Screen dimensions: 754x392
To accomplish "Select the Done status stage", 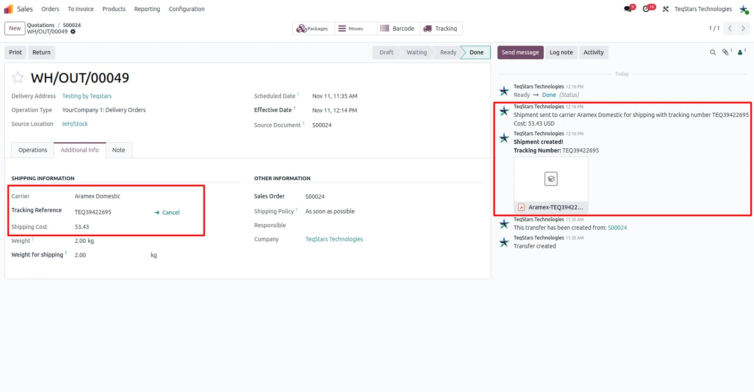I will tap(476, 52).
